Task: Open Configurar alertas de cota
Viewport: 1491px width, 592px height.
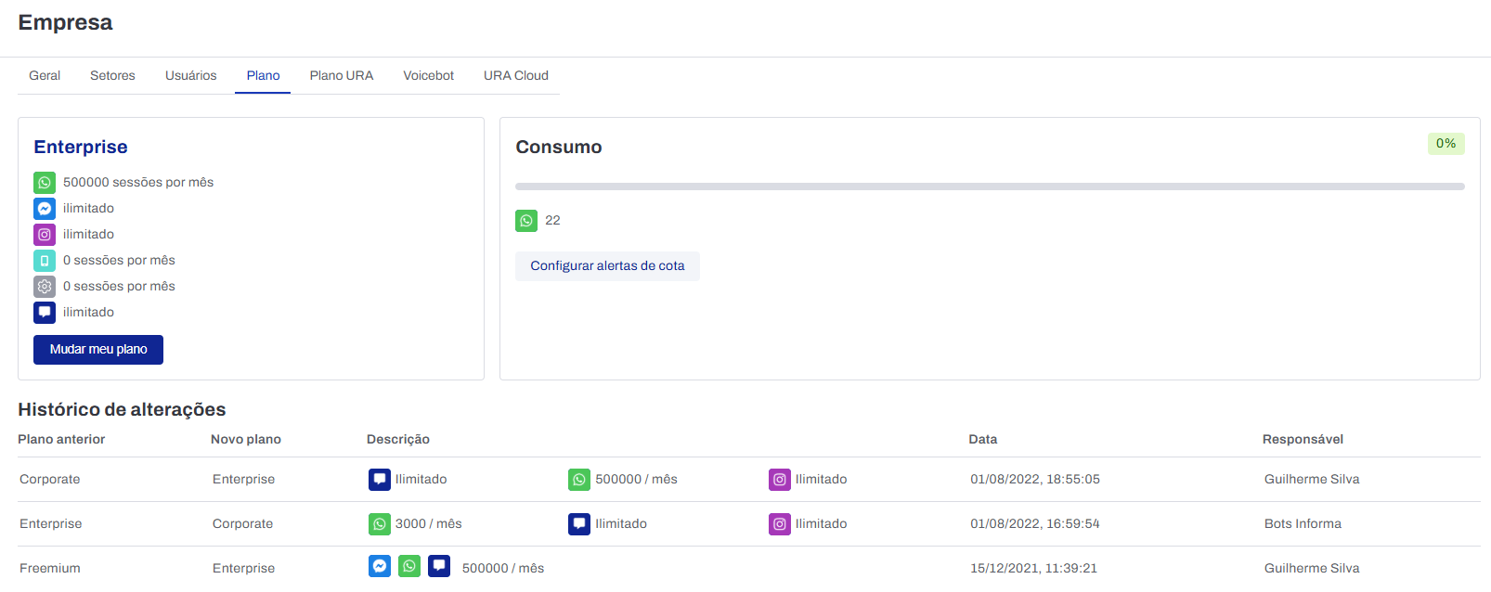Action: pos(607,266)
